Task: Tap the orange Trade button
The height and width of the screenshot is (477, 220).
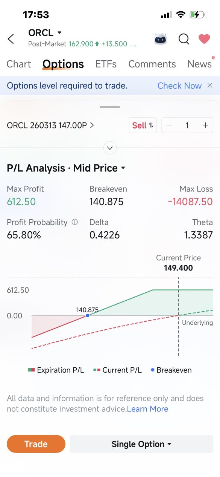Action: pyautogui.click(x=36, y=444)
